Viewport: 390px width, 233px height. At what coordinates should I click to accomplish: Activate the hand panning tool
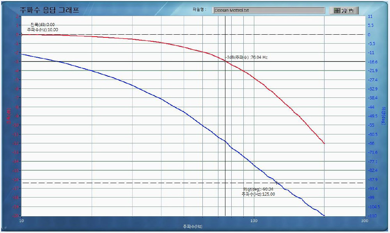coord(351,11)
